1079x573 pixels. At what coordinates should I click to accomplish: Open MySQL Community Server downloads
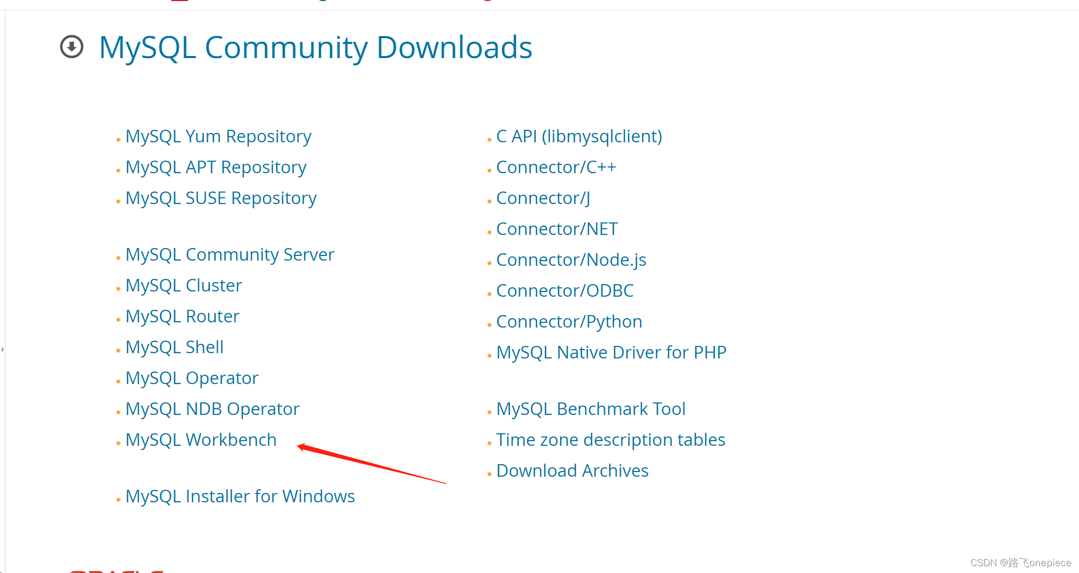(230, 255)
